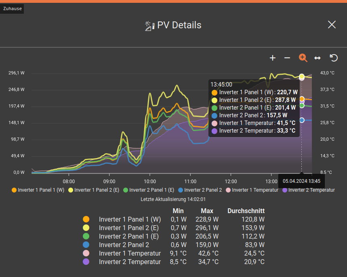Viewport: 347px width, 277px height.
Task: Click the Max column header
Action: pos(207,211)
